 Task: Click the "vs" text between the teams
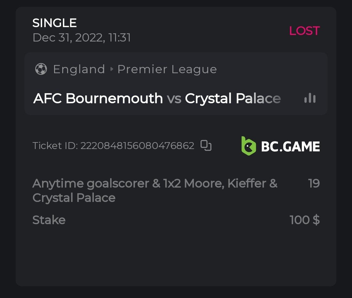(x=174, y=98)
